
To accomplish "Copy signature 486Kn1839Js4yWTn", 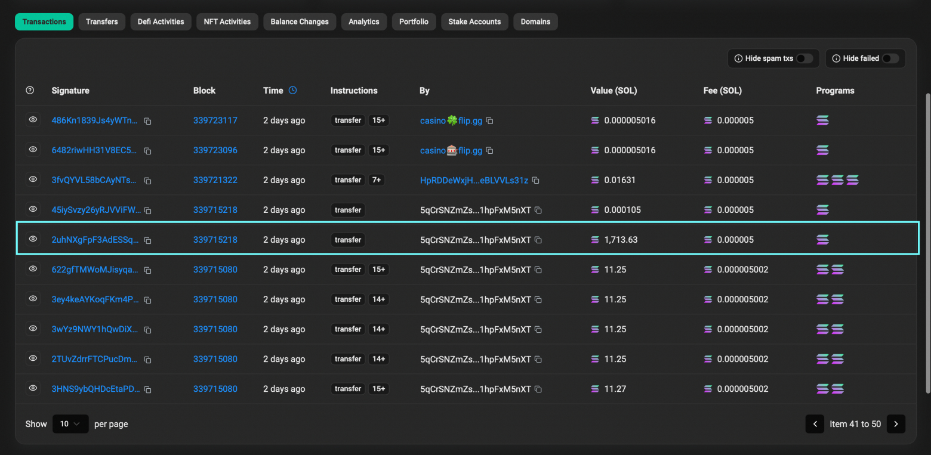I will point(147,121).
